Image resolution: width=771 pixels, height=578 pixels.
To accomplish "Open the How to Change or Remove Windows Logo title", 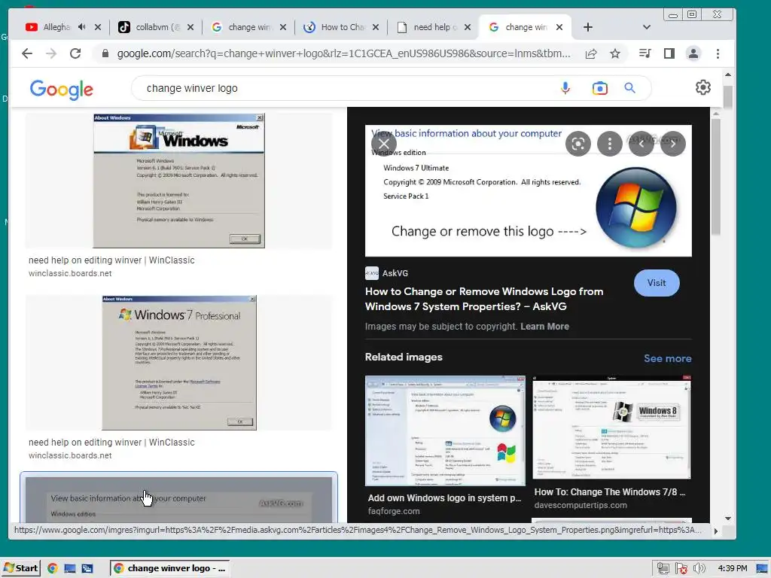I will pyautogui.click(x=484, y=299).
